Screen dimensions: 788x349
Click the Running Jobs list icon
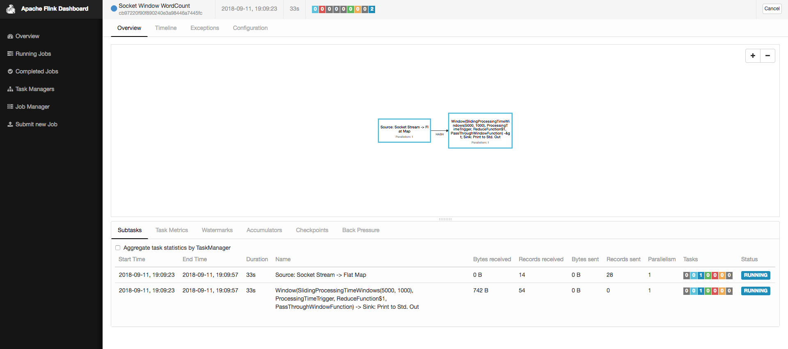tap(10, 54)
